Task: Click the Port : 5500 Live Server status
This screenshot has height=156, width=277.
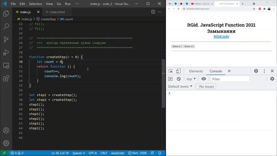Action: point(137,153)
